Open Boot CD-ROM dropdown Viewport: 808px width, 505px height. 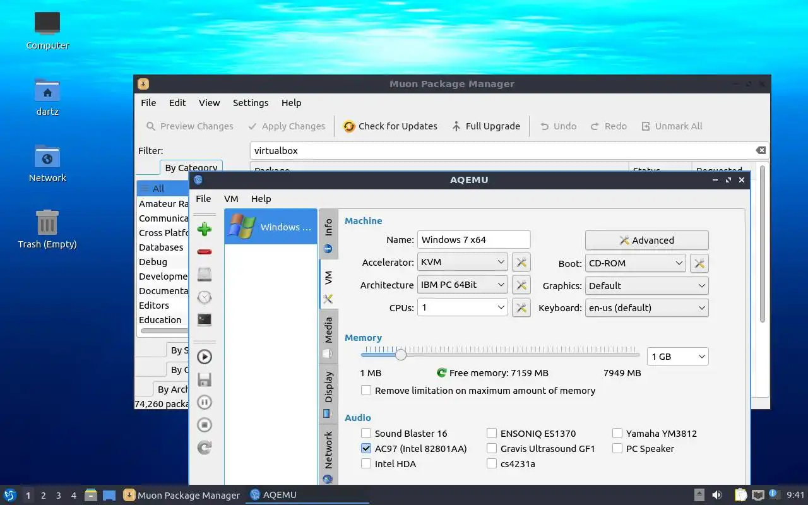tap(635, 263)
